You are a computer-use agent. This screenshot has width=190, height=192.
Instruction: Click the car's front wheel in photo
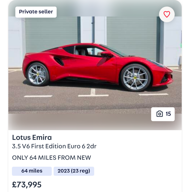[135, 77]
